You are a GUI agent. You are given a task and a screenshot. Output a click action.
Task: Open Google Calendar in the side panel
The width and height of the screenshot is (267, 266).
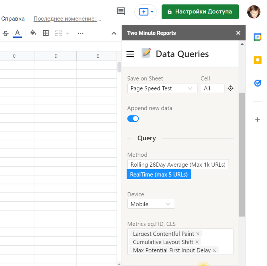click(257, 37)
